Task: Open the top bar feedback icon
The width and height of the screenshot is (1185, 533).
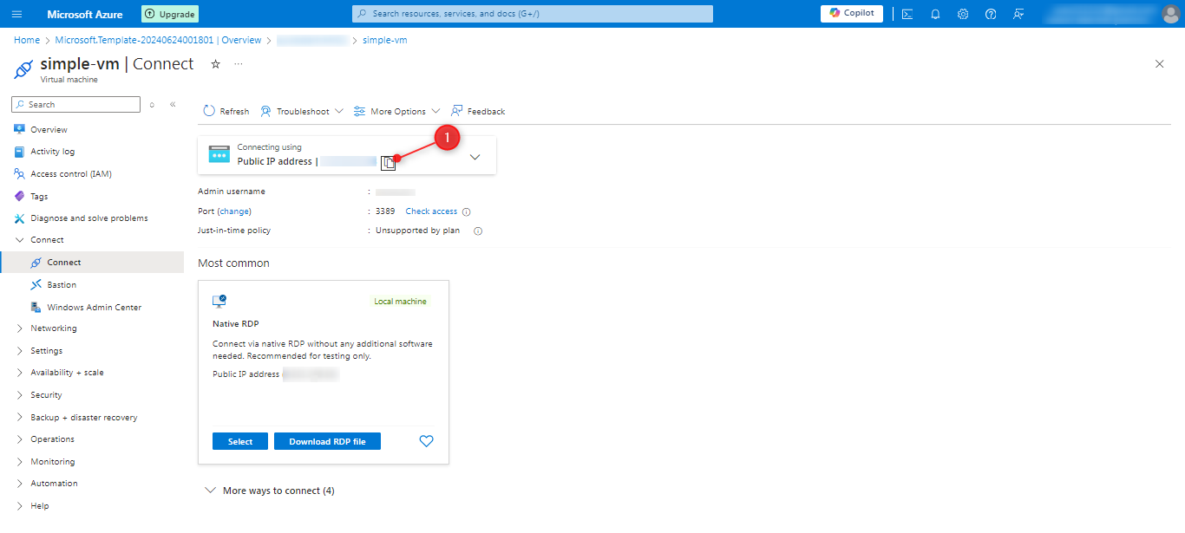Action: (x=1018, y=14)
